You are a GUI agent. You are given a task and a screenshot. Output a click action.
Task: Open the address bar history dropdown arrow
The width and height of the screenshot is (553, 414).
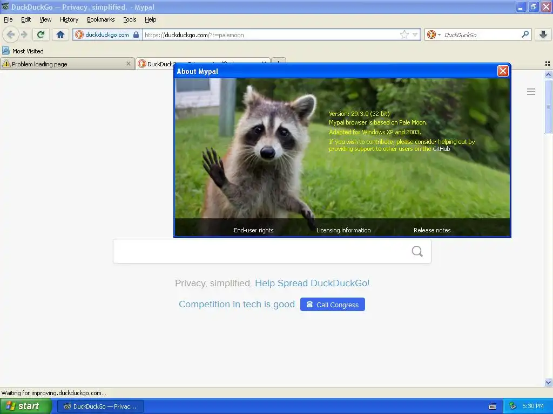pos(415,34)
